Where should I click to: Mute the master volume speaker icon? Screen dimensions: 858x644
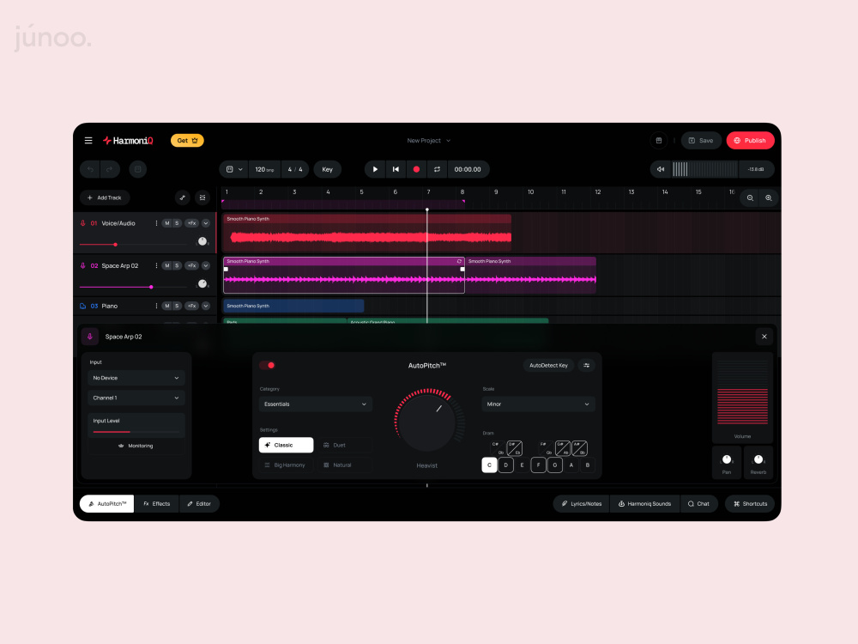pos(661,169)
